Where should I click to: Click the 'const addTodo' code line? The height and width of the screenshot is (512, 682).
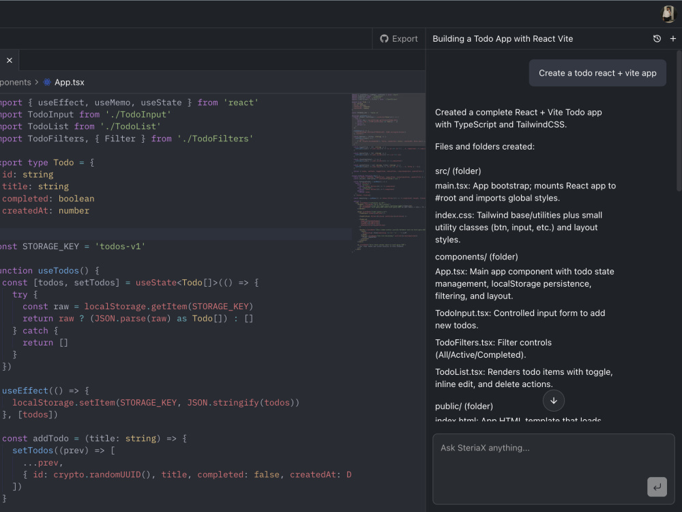click(94, 438)
